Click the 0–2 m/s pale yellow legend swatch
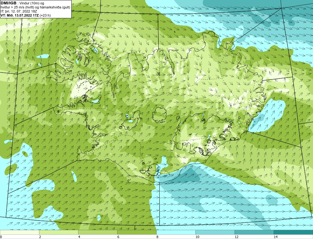The image size is (313, 239). (x=19, y=232)
